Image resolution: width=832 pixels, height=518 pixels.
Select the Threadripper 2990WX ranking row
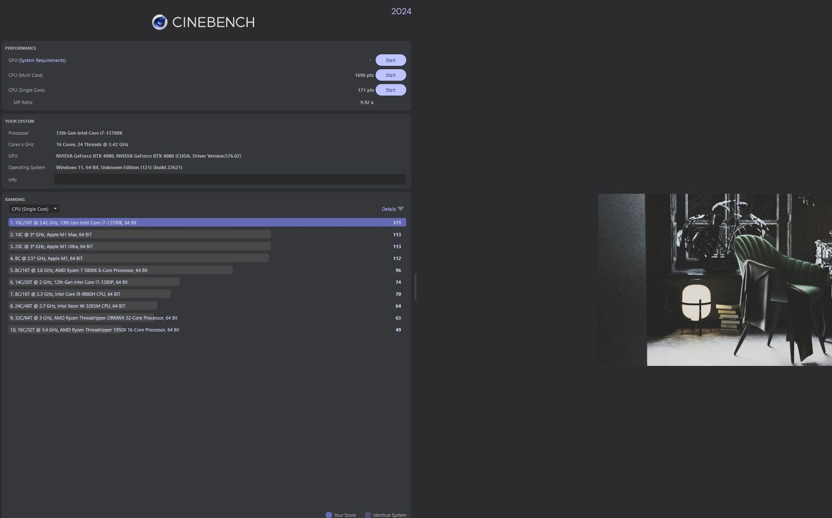(x=207, y=318)
